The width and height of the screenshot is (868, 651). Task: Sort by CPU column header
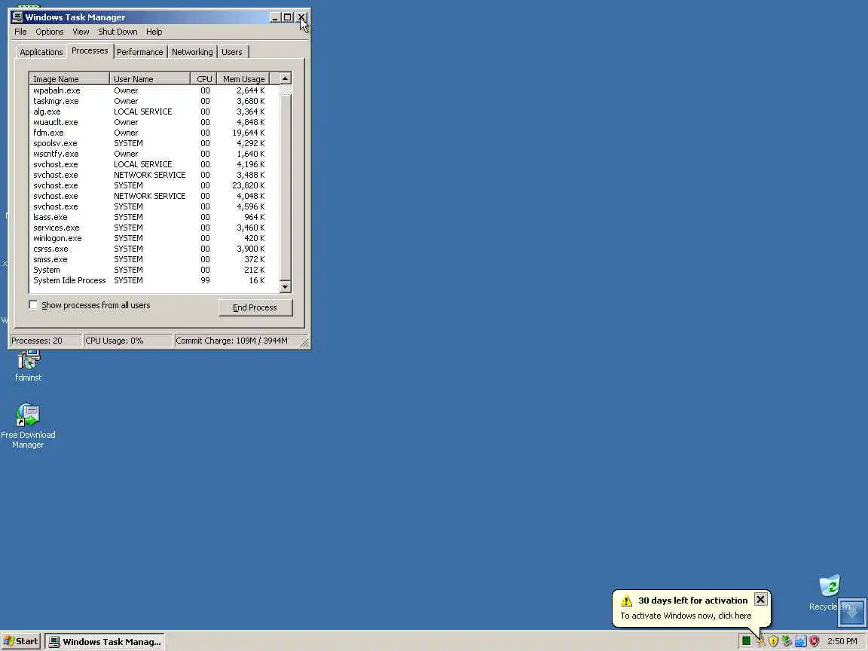pos(203,78)
